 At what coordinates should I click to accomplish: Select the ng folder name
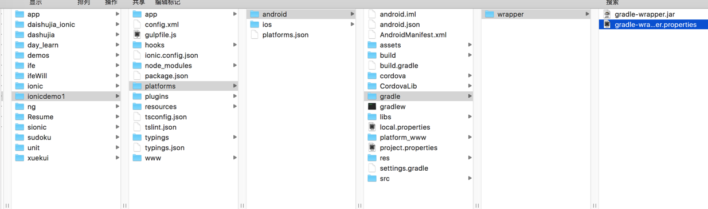click(x=32, y=107)
